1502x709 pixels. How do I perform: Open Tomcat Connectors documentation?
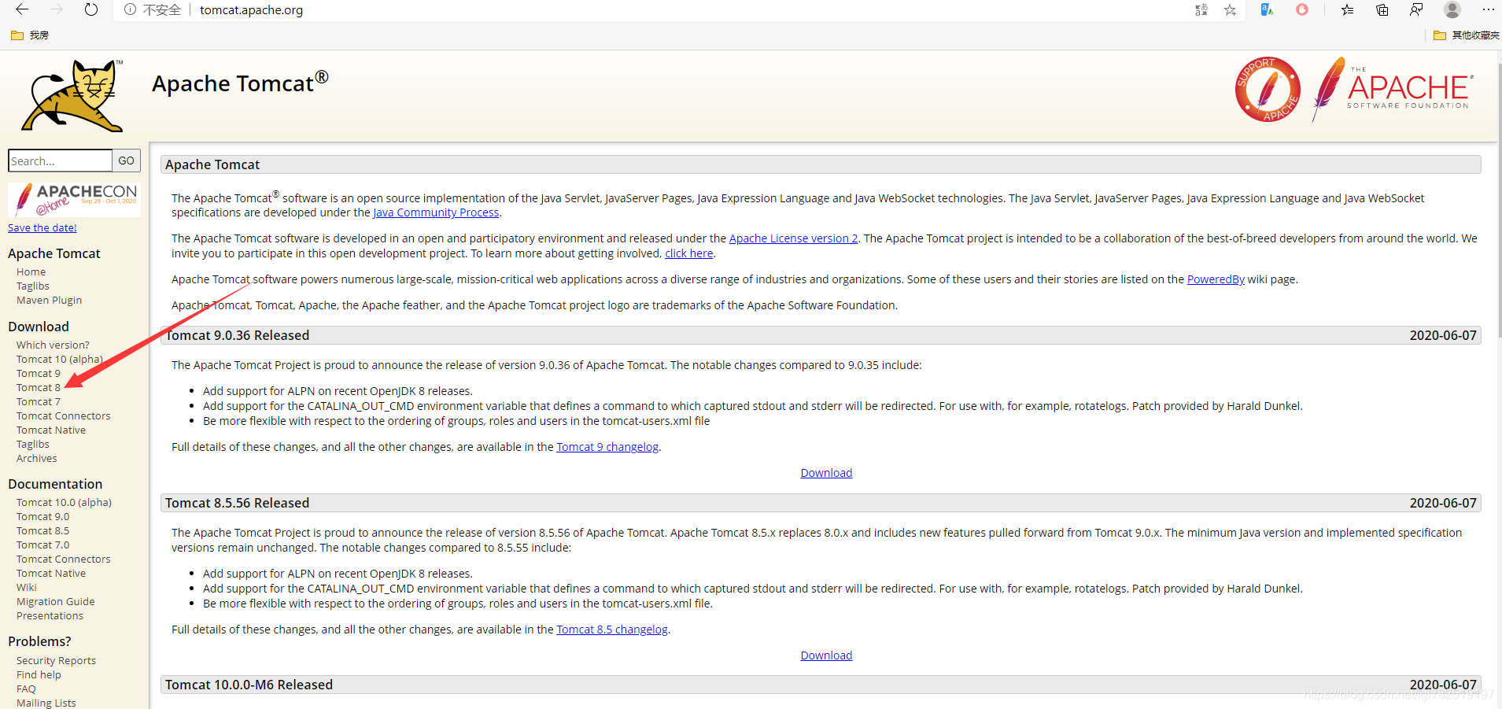[x=64, y=559]
